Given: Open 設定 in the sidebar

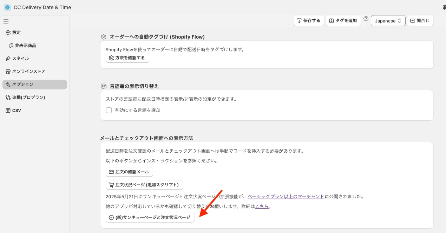Looking at the screenshot, I should pos(17,33).
